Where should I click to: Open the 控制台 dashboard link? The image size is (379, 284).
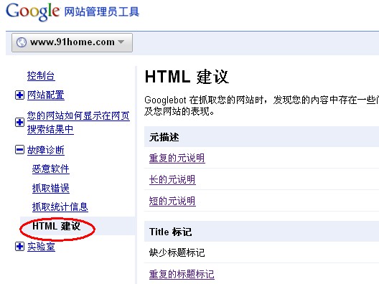coord(41,75)
